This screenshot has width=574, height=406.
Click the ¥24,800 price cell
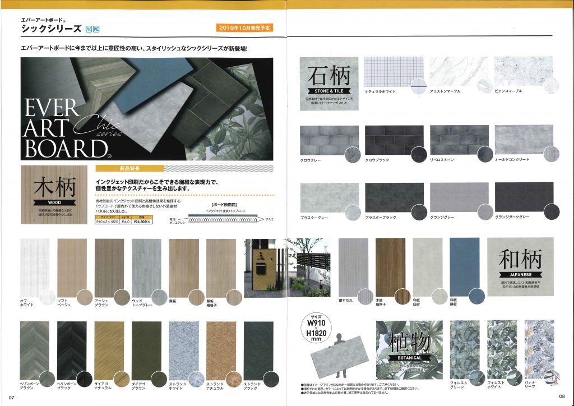142,222
